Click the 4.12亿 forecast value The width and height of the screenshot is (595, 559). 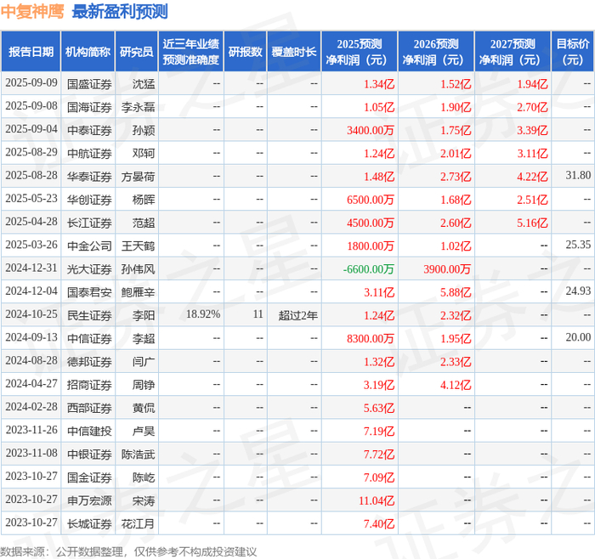click(456, 385)
